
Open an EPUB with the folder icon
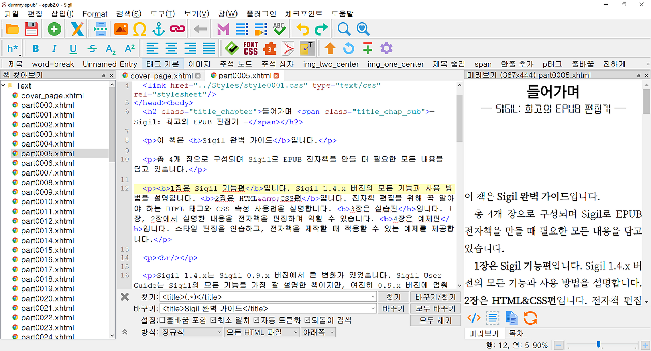(12, 29)
